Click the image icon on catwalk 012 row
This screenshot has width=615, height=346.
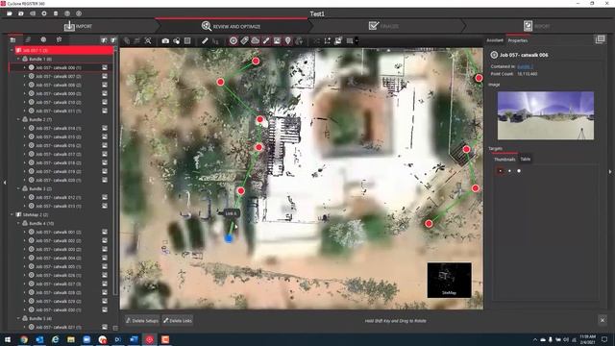click(105, 197)
